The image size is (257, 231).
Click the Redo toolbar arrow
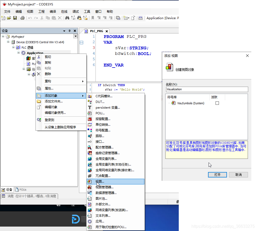(x=36, y=18)
